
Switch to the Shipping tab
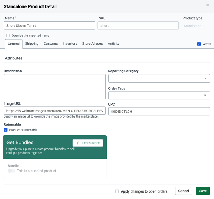[32, 44]
